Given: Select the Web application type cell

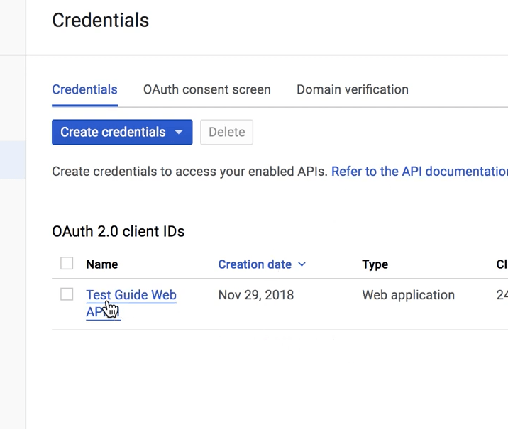Looking at the screenshot, I should pyautogui.click(x=408, y=295).
